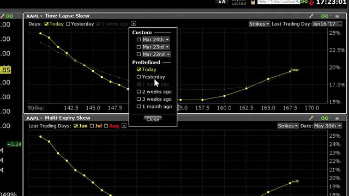
Task: Open Time Lapse Skew panel menu icon
Action: click(337, 16)
